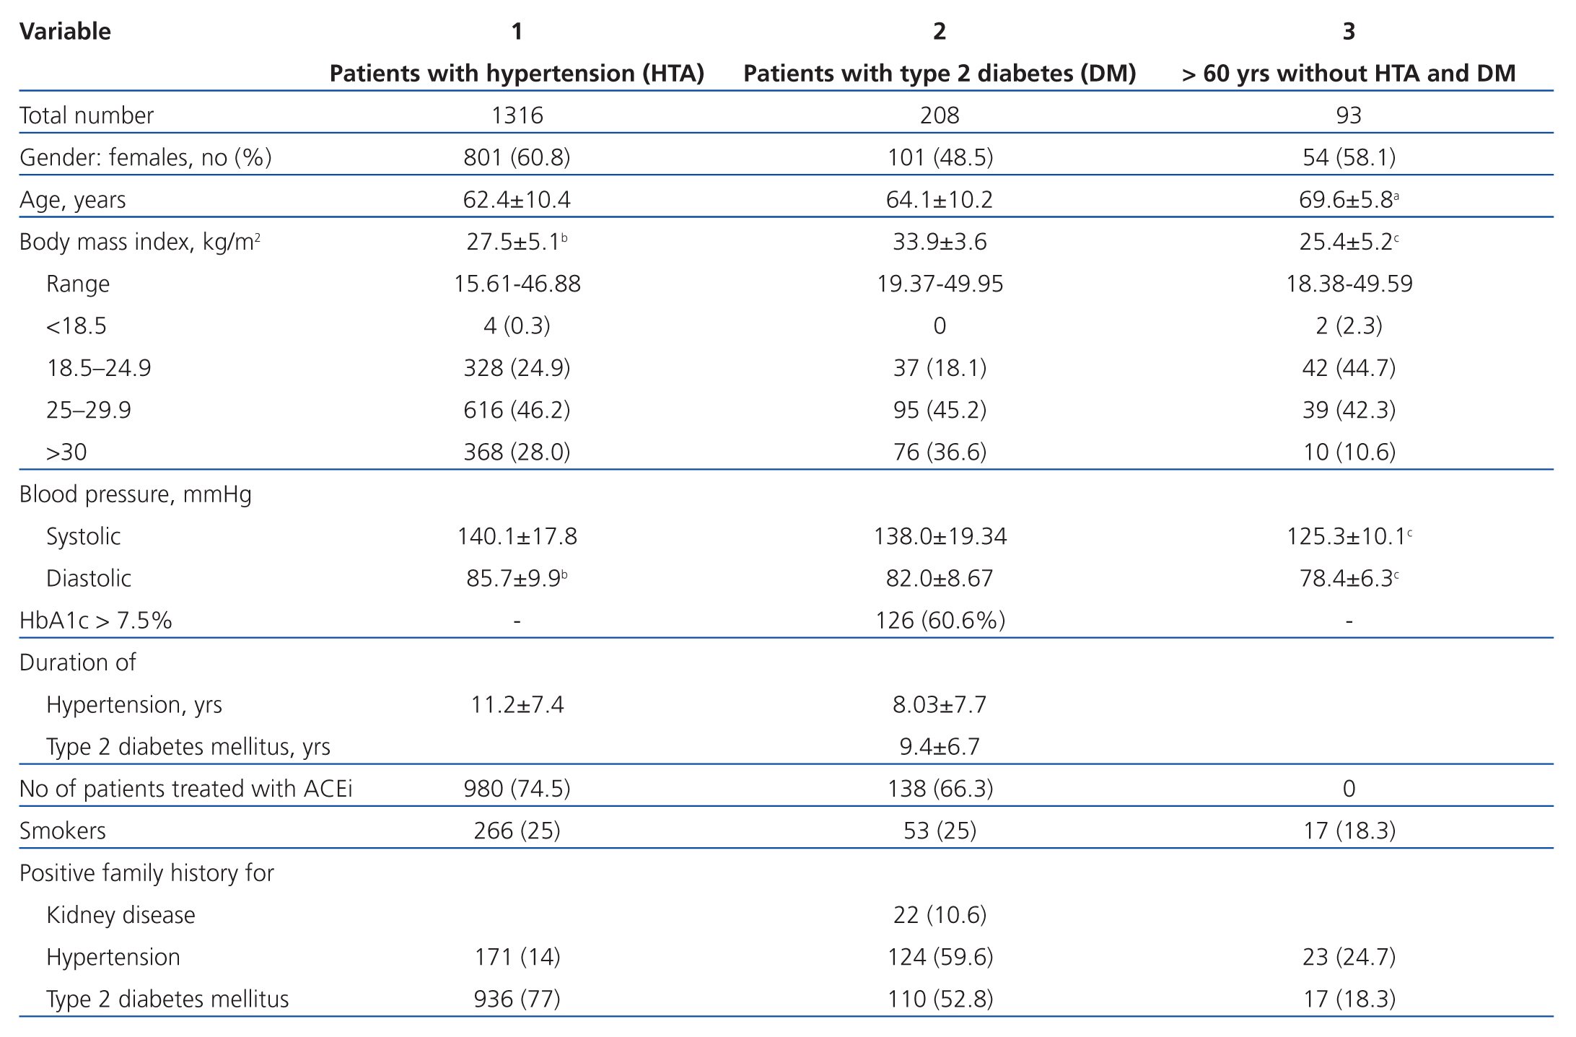The image size is (1576, 1037).
Task: Click 'No of patients treated with ACEi' label
Action: coord(185,789)
